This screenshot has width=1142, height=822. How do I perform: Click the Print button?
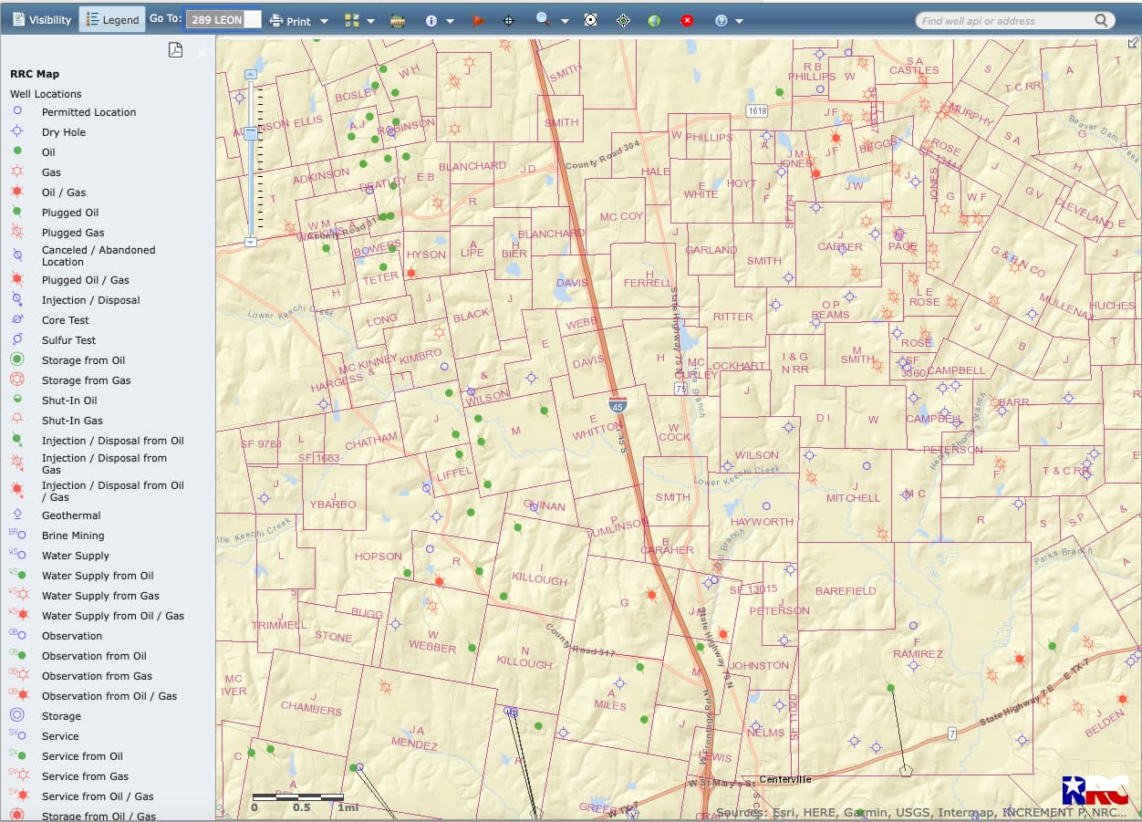click(291, 20)
